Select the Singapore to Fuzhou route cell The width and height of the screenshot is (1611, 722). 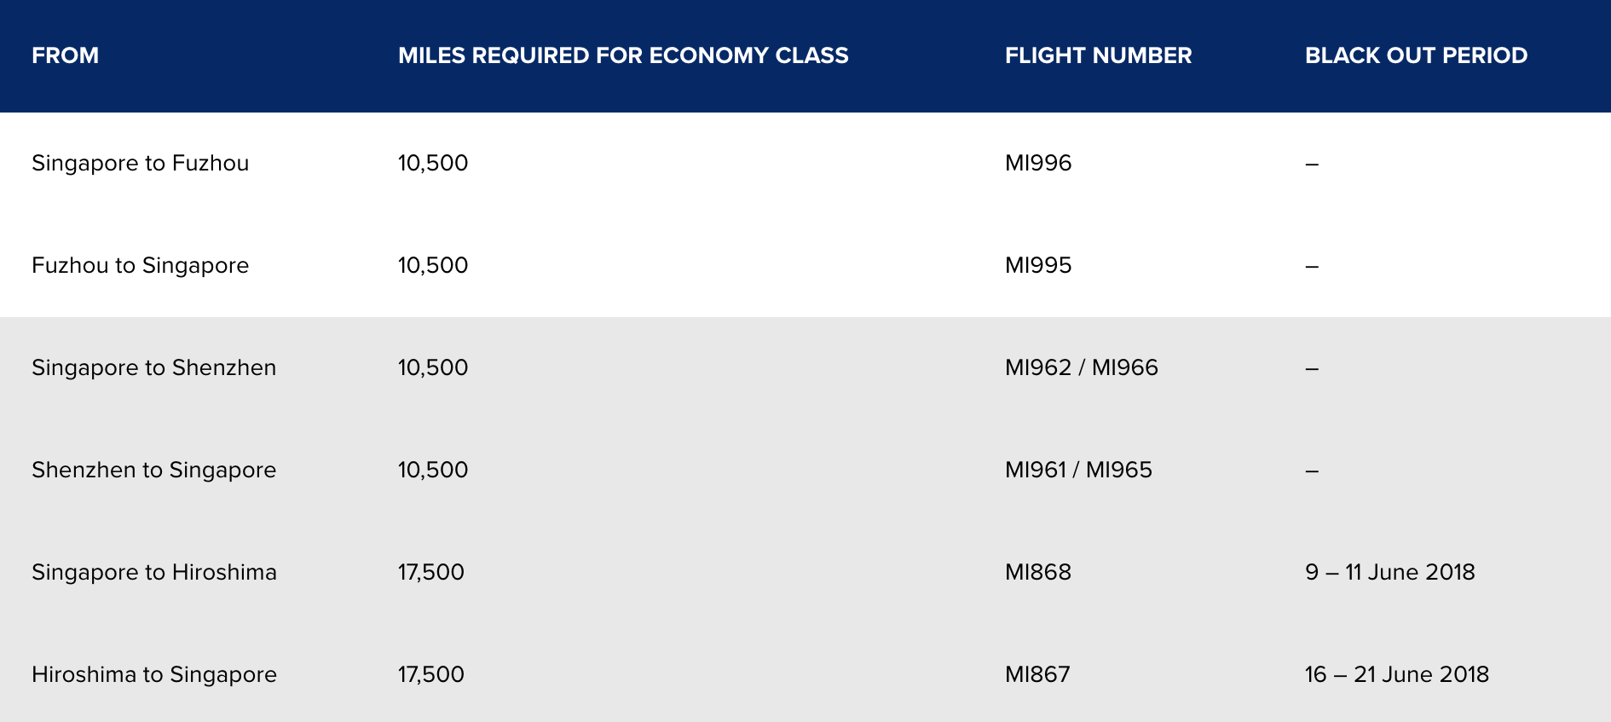141,163
